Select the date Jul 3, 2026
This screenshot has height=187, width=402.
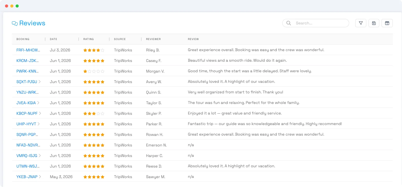pos(60,50)
